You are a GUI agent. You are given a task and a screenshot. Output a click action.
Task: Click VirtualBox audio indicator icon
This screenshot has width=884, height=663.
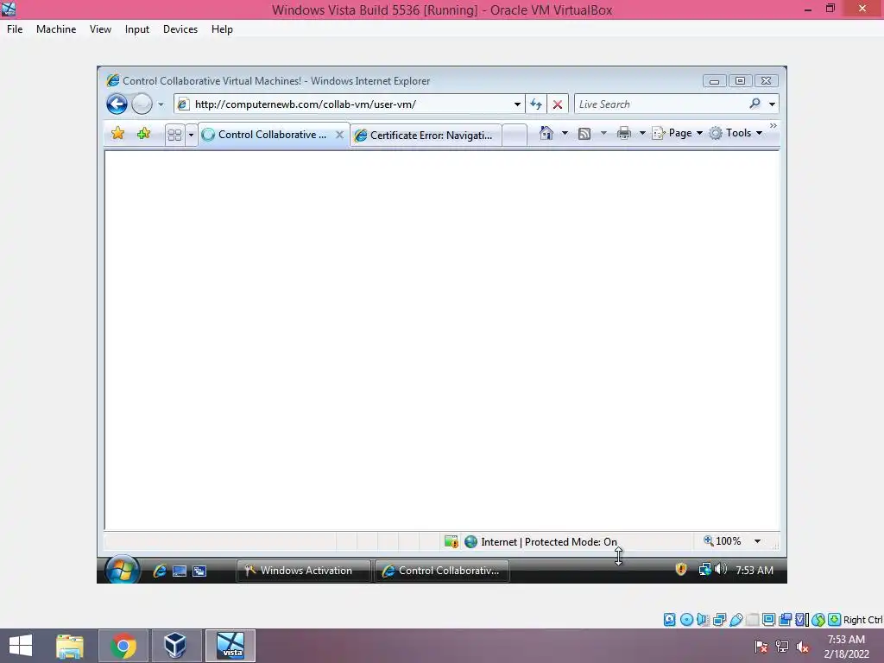click(703, 620)
